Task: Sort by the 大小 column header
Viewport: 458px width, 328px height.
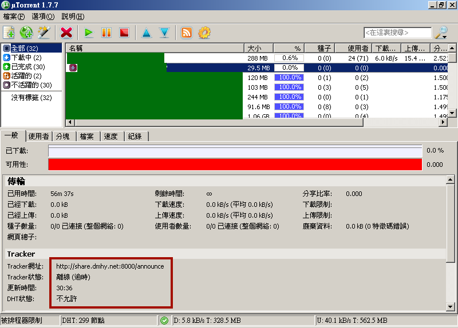Action: point(259,48)
